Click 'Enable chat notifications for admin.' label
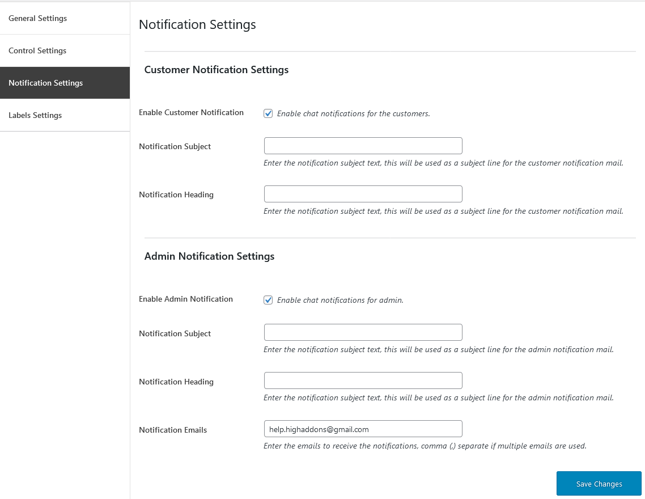 (x=340, y=300)
